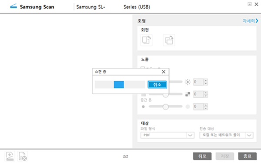Viewport: 261px width, 163px height.
Task: Rotate the scan clockwise with the right rotate icon
Action: [169, 40]
